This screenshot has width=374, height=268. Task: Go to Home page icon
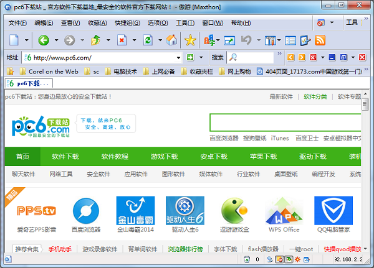(x=172, y=40)
